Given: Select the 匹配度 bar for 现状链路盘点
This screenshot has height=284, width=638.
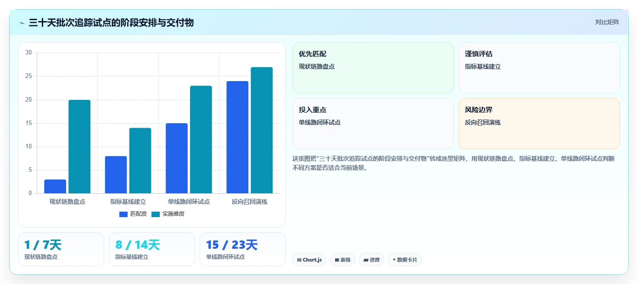Looking at the screenshot, I should (x=55, y=186).
